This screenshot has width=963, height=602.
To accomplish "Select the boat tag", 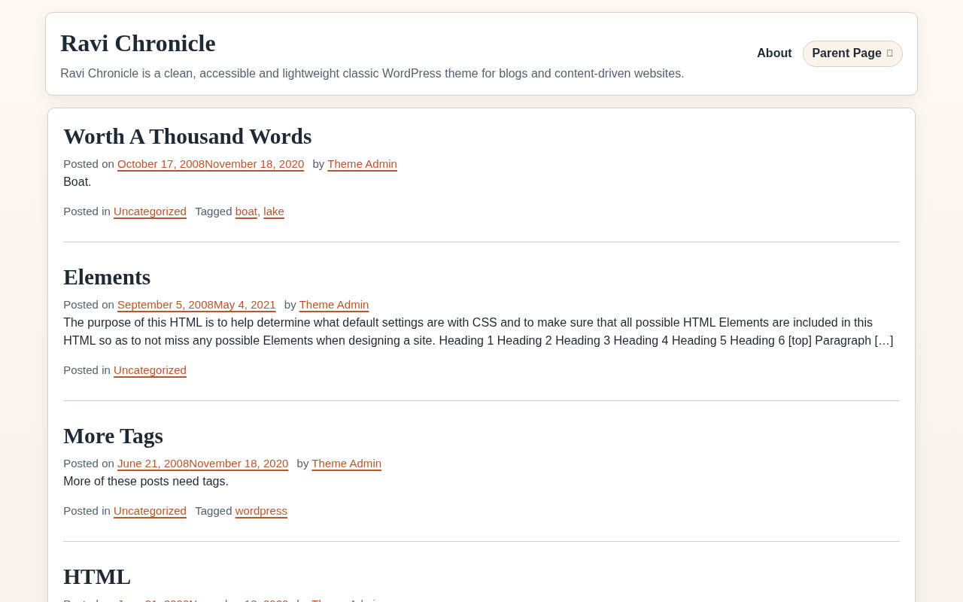I will pyautogui.click(x=246, y=211).
